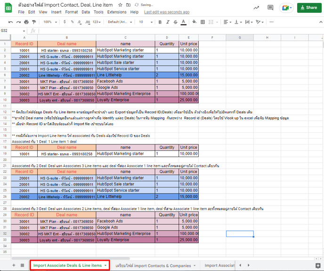Viewport: 324px width, 271px height.
Task: Open the Insert menu
Action: 56,12
